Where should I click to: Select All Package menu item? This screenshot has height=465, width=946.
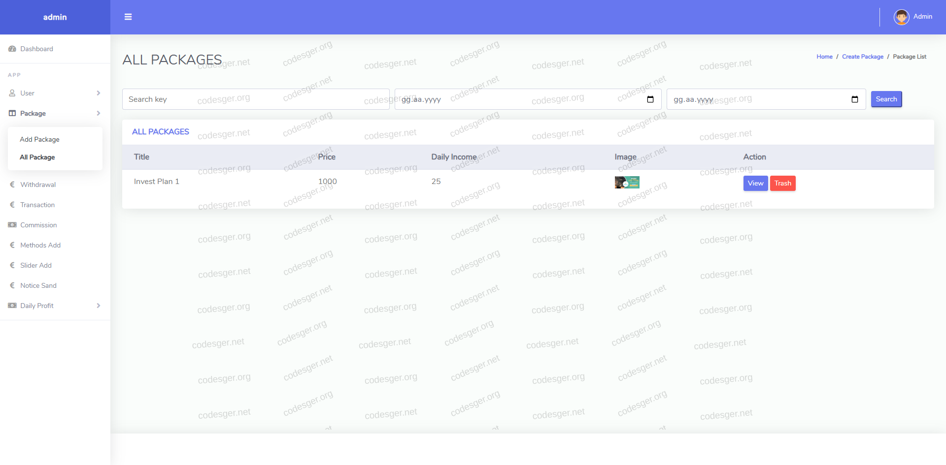(x=37, y=157)
